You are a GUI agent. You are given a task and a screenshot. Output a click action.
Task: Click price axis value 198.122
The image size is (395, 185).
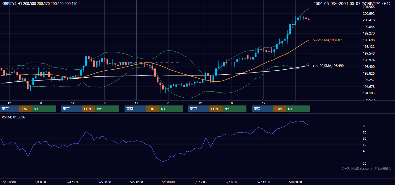[x=368, y=47]
